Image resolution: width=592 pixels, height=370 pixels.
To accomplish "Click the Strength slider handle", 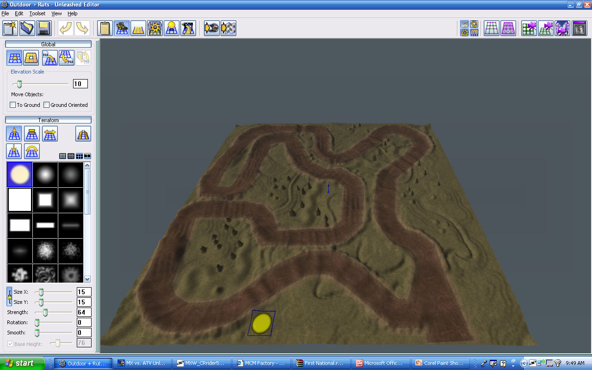I will pos(45,313).
